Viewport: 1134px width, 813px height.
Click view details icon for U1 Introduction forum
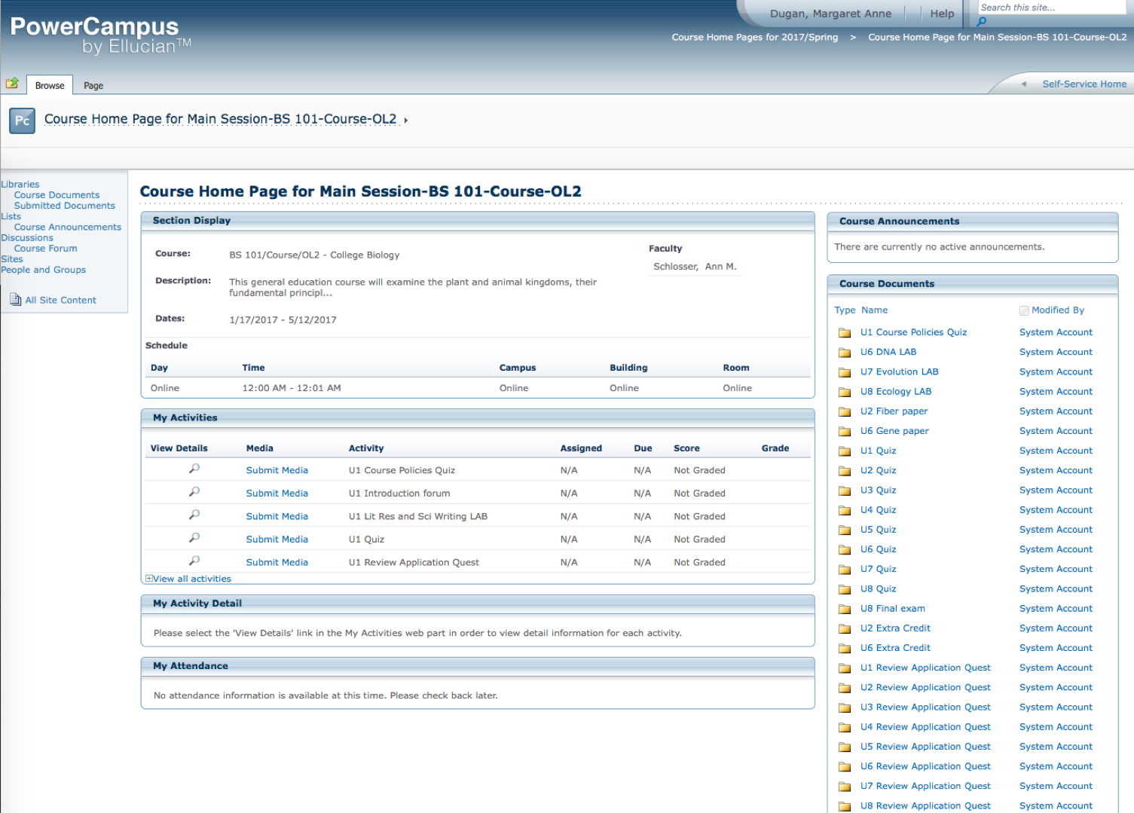point(194,492)
